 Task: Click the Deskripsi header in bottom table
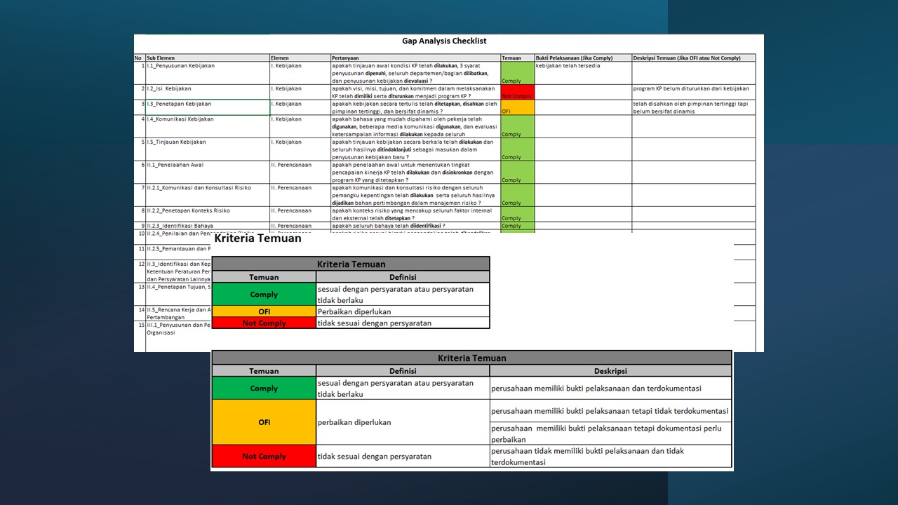coord(610,371)
